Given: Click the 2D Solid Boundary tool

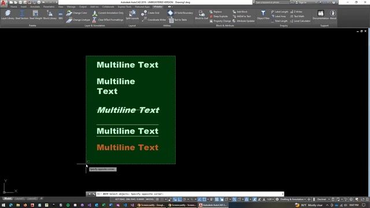Looking at the screenshot, I should 180,13.
